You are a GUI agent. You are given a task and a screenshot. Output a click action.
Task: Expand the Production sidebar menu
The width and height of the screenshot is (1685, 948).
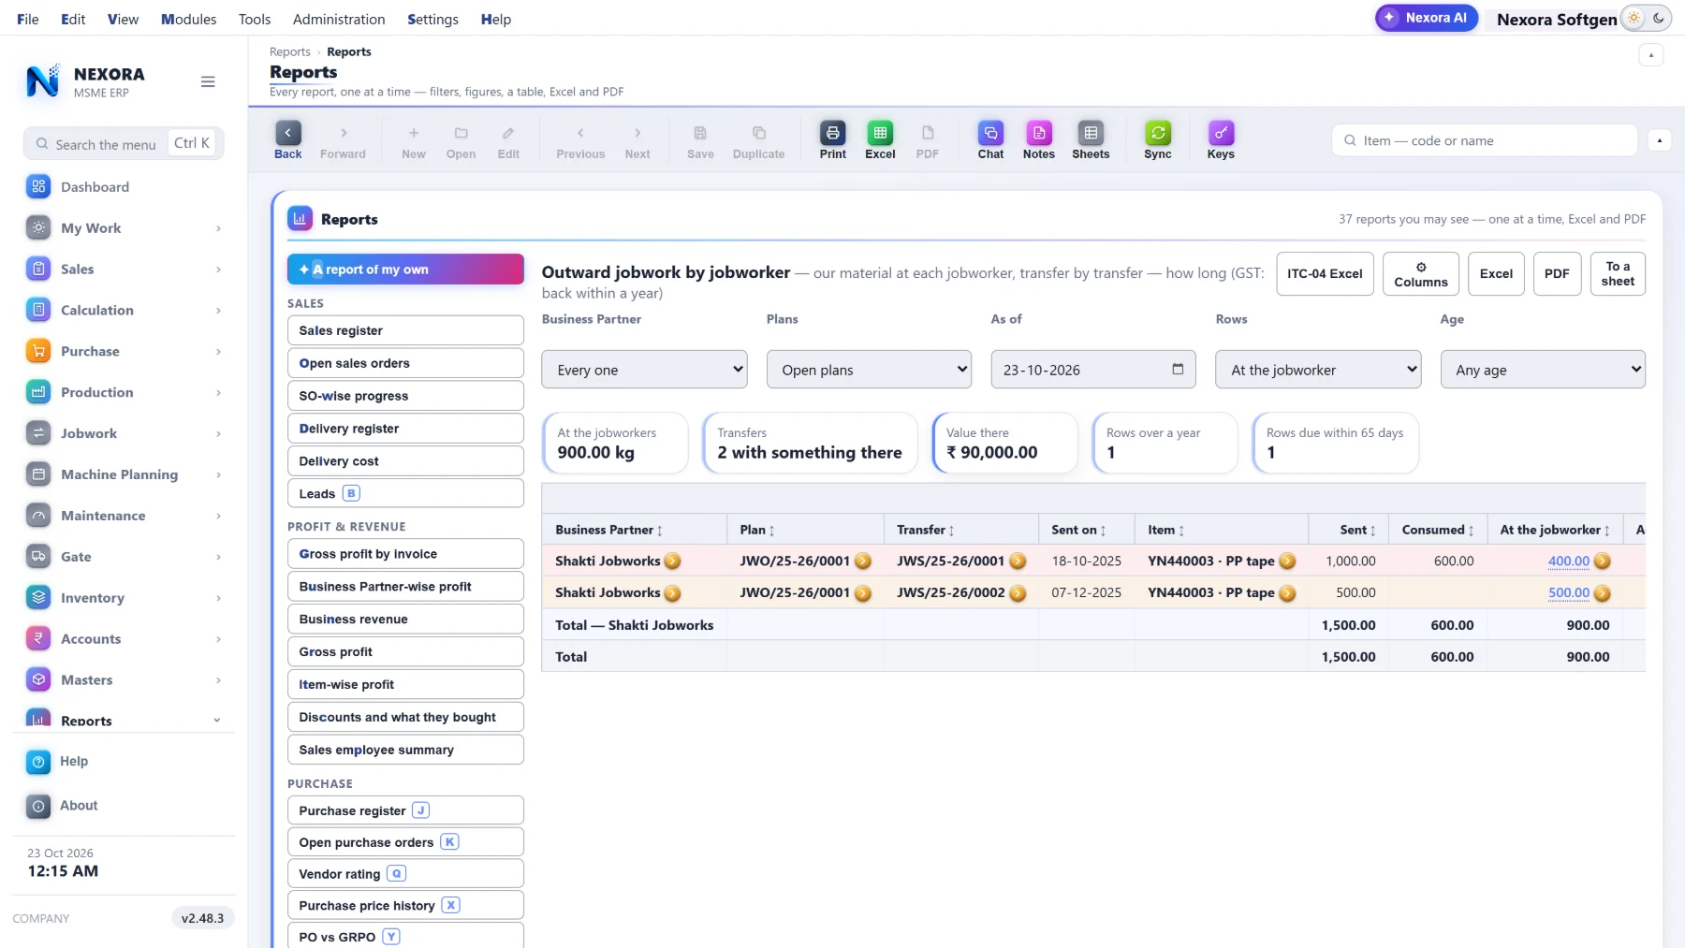point(124,393)
